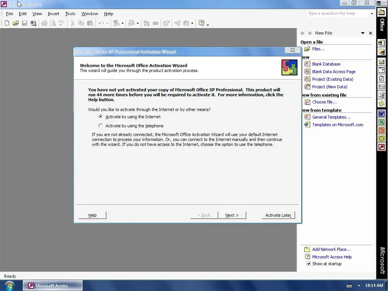Image resolution: width=388 pixels, height=291 pixels.
Task: Toggle the Show at startup checkbox
Action: click(308, 264)
